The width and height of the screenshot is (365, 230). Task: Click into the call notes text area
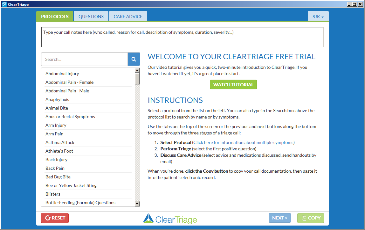(x=182, y=37)
